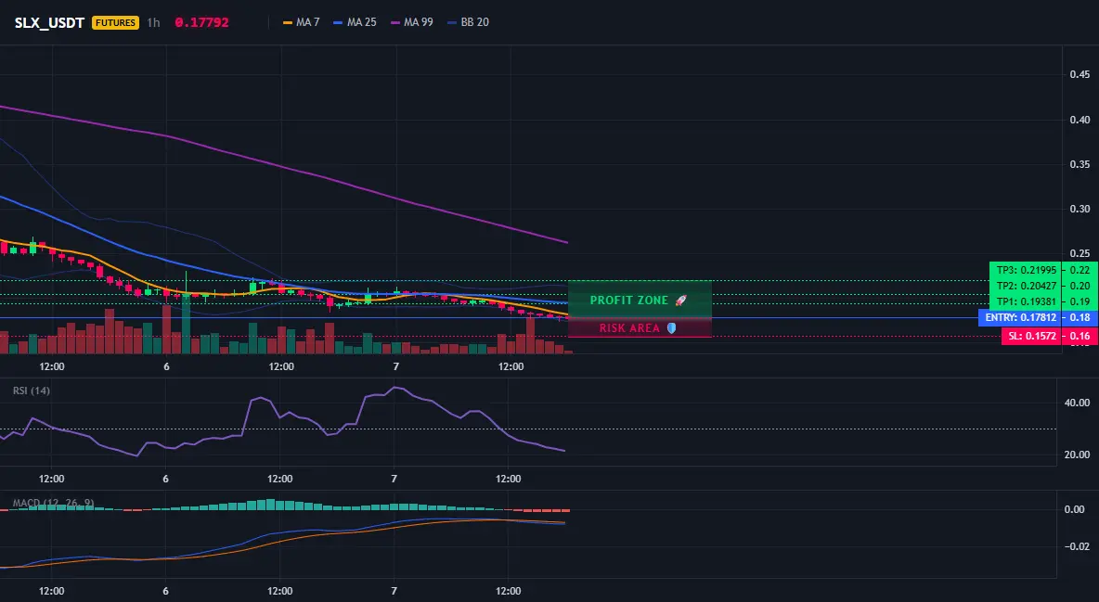Click the TP2: 0.20427 price label
The height and width of the screenshot is (602, 1099).
click(1026, 286)
